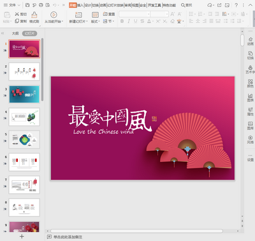The width and height of the screenshot is (255, 241).
Task: Select slide 7 thumbnail
Action: click(24, 185)
